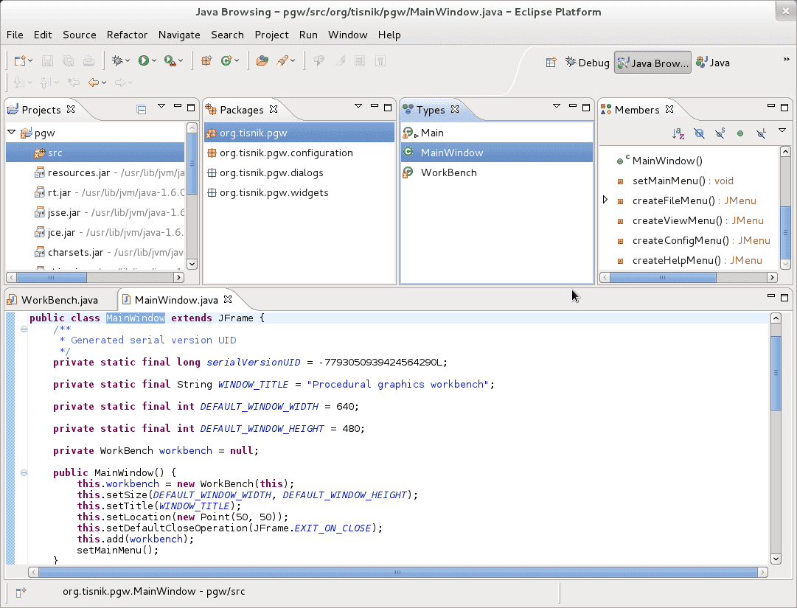This screenshot has height=608, width=797.
Task: Click the Save All toolbar icon
Action: pyautogui.click(x=68, y=61)
